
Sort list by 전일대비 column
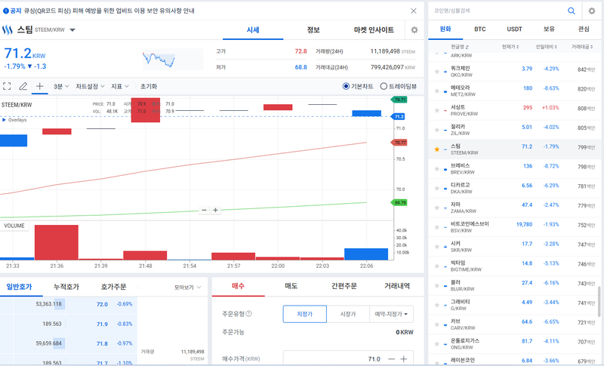(546, 47)
